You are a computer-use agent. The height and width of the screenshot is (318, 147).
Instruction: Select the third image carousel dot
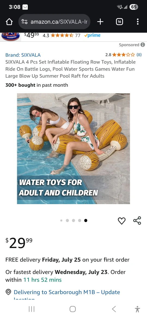pos(73,220)
